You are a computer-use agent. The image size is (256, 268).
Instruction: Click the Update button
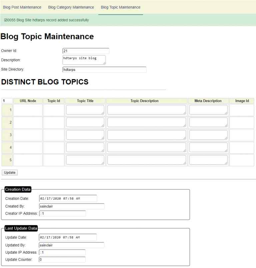[x=9, y=172]
